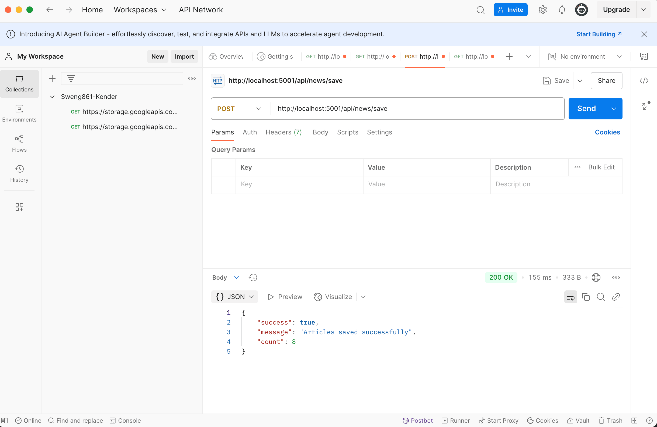657x427 pixels.
Task: Click the Import button
Action: (184, 56)
